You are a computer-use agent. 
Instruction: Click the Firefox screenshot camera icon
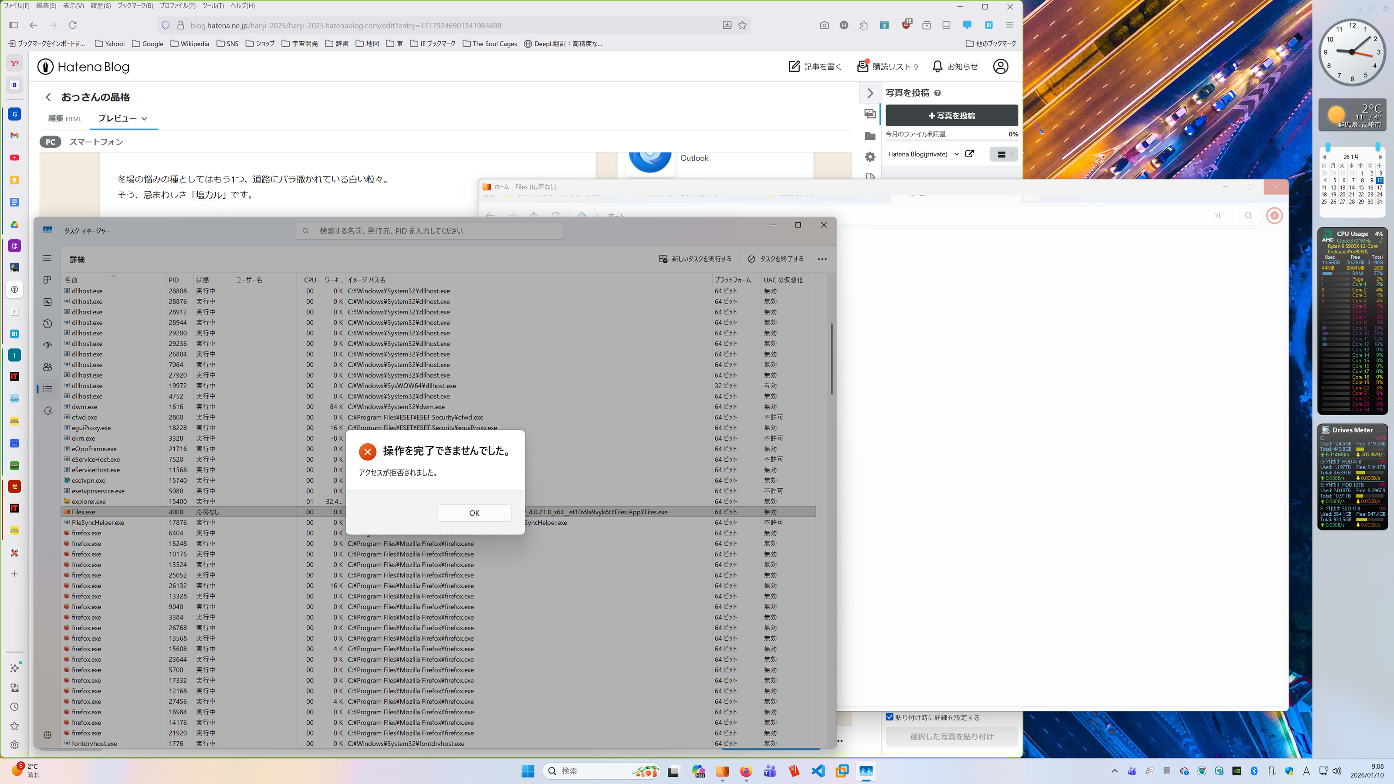point(824,25)
